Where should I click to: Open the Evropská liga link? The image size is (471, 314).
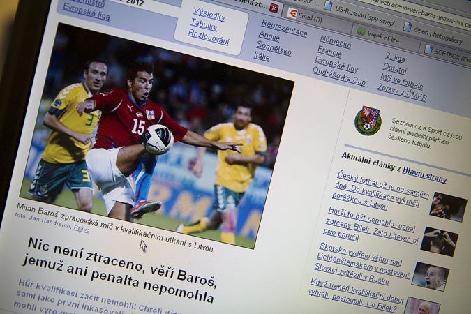click(x=87, y=13)
